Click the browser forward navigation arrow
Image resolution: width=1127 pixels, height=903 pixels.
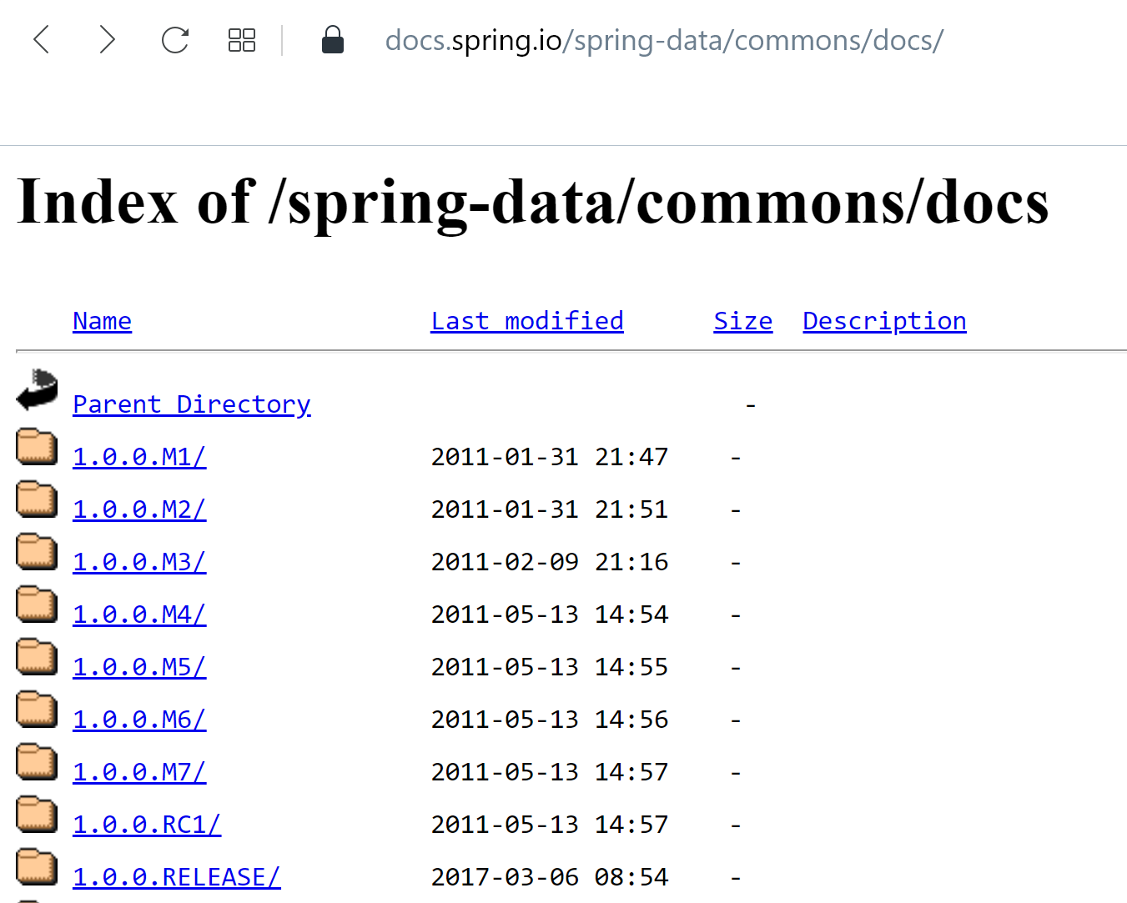[108, 39]
